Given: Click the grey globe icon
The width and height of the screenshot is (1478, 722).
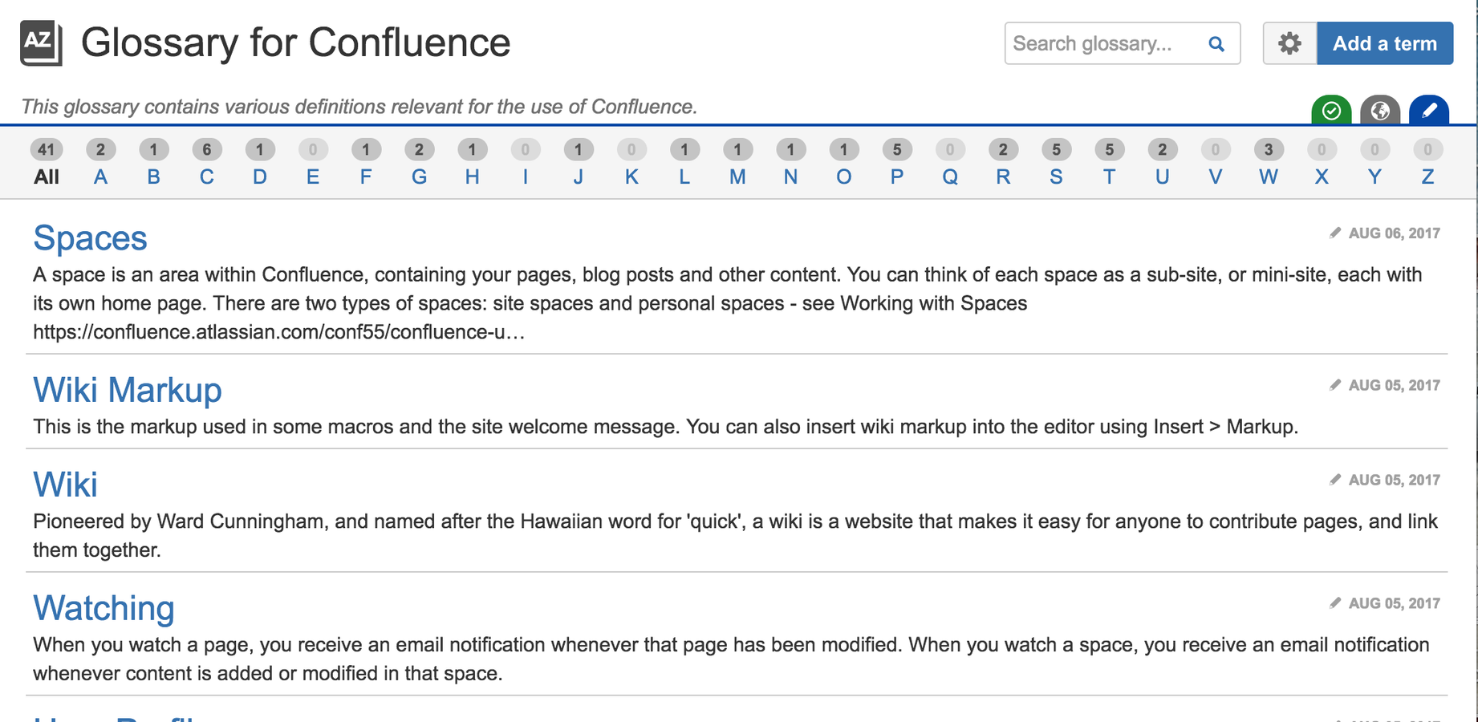Looking at the screenshot, I should point(1380,110).
